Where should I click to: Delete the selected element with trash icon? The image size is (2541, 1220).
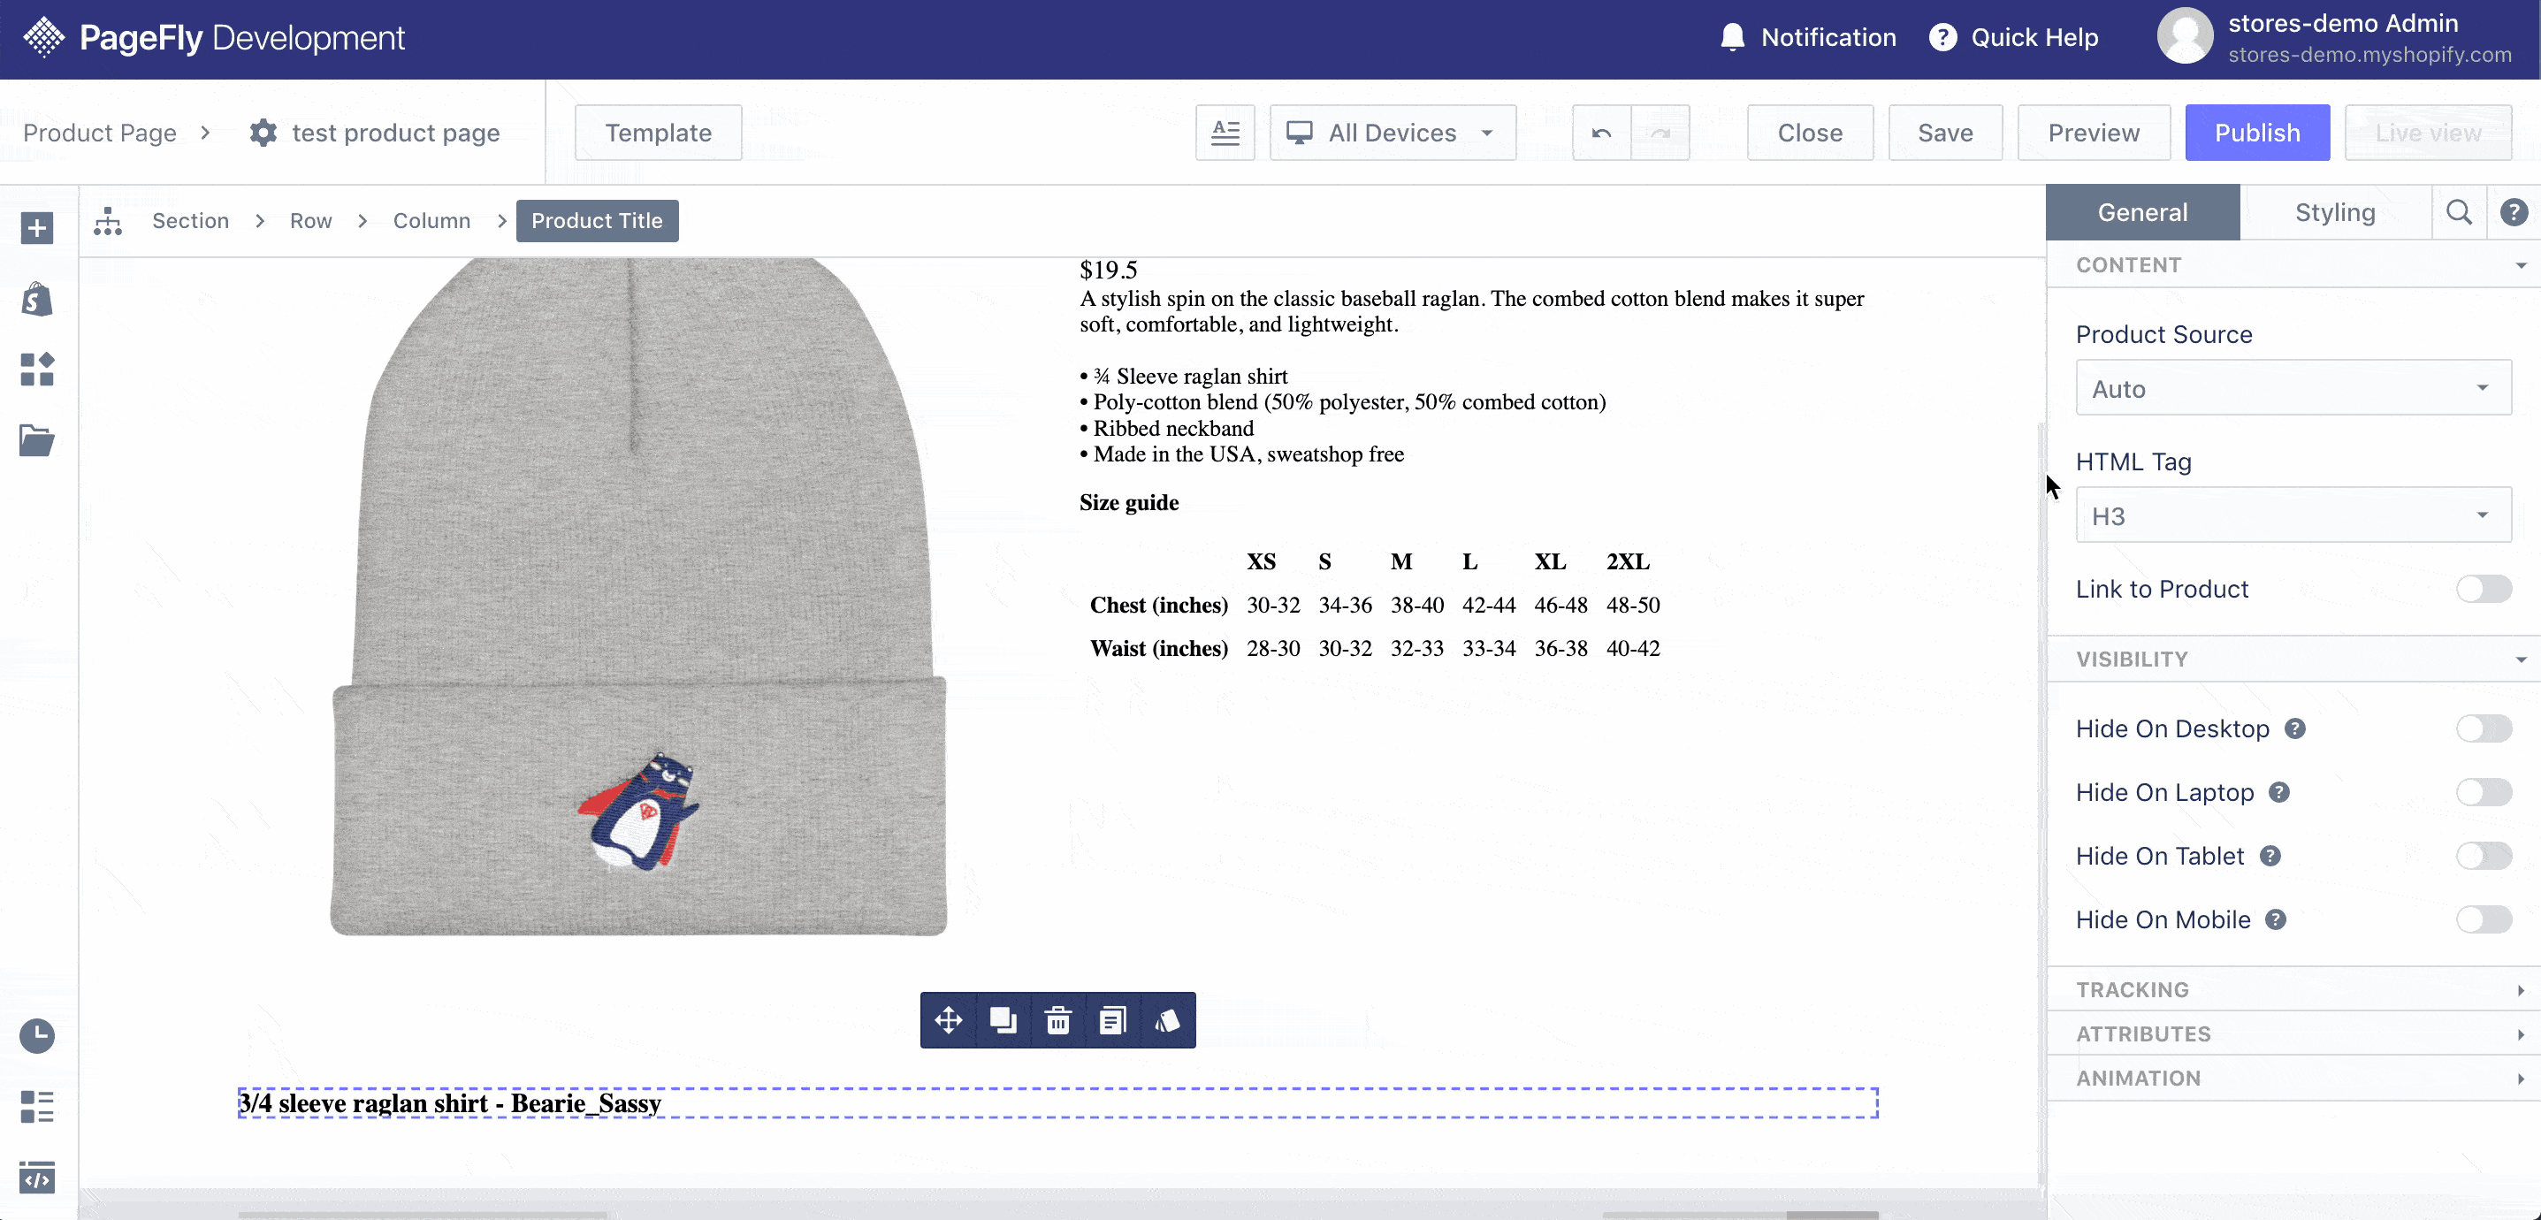pos(1058,1020)
